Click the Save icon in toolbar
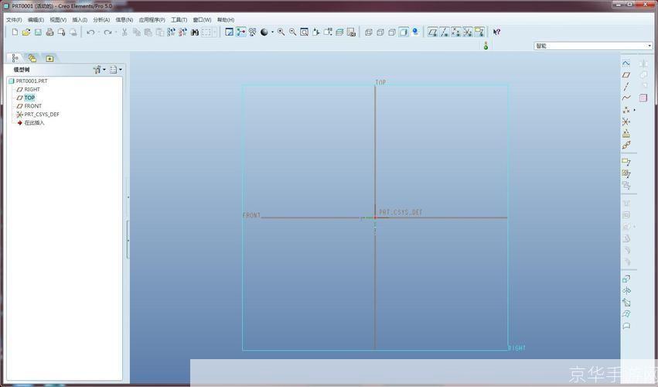This screenshot has height=387, width=658. pos(38,33)
